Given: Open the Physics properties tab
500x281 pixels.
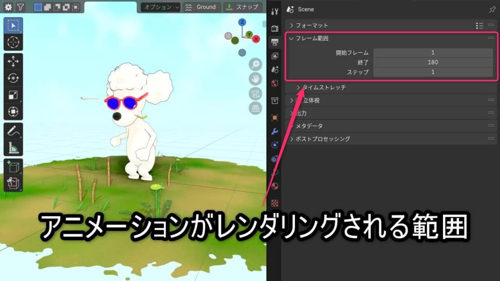Looking at the screenshot, I should click(x=274, y=159).
